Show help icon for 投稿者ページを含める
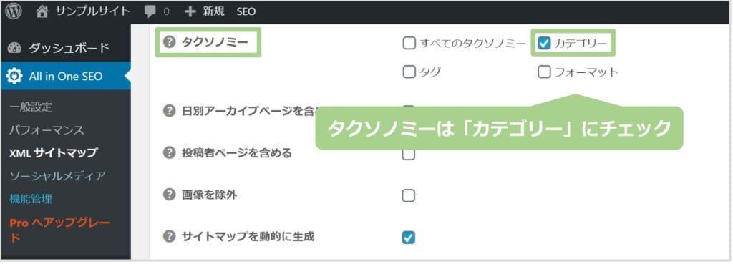733x264 pixels. (x=169, y=153)
